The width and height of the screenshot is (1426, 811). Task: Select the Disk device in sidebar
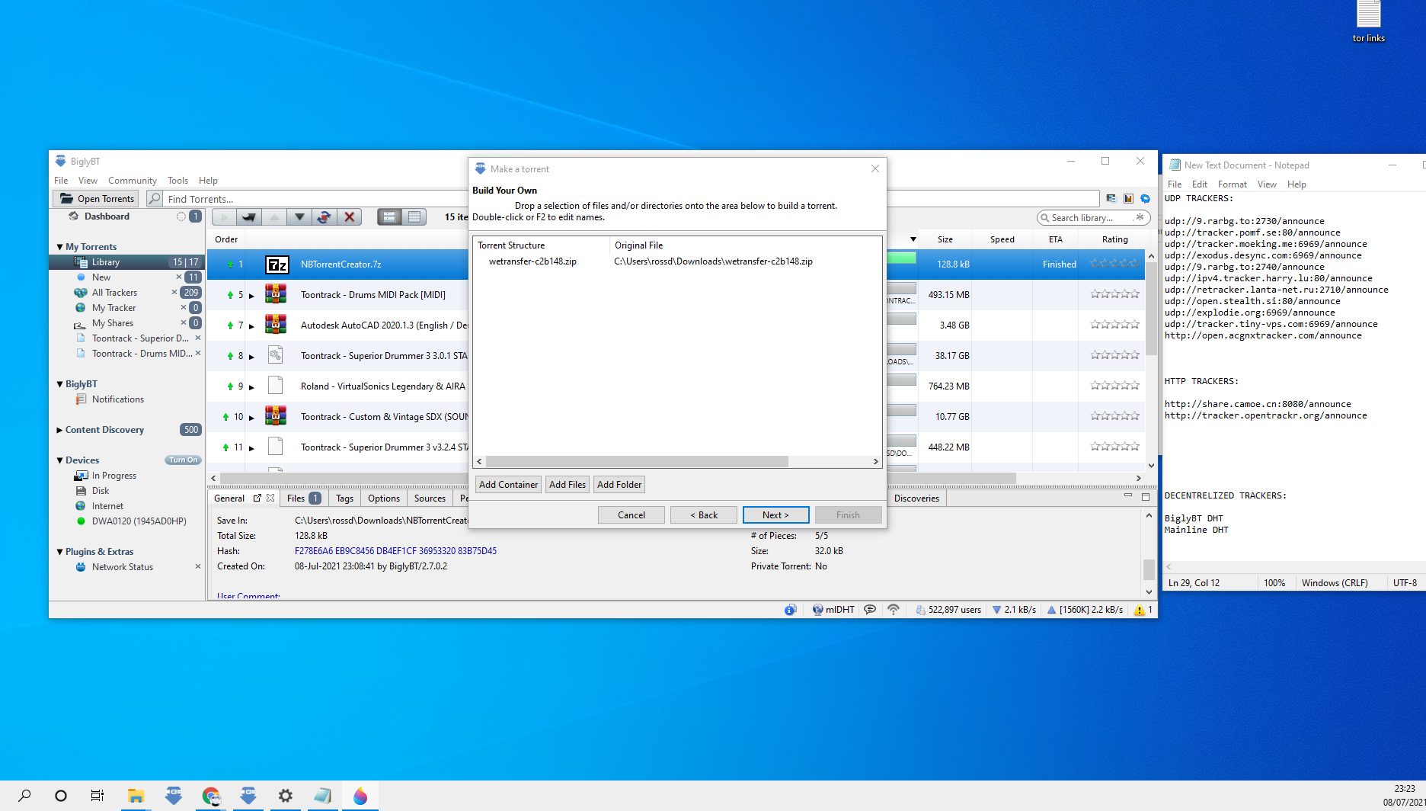pyautogui.click(x=100, y=491)
